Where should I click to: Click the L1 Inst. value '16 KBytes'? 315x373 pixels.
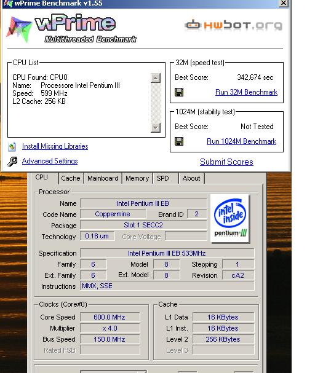(x=223, y=328)
